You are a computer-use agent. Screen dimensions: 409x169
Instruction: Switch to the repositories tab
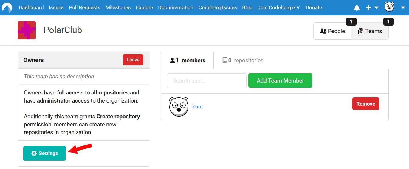[x=243, y=61]
